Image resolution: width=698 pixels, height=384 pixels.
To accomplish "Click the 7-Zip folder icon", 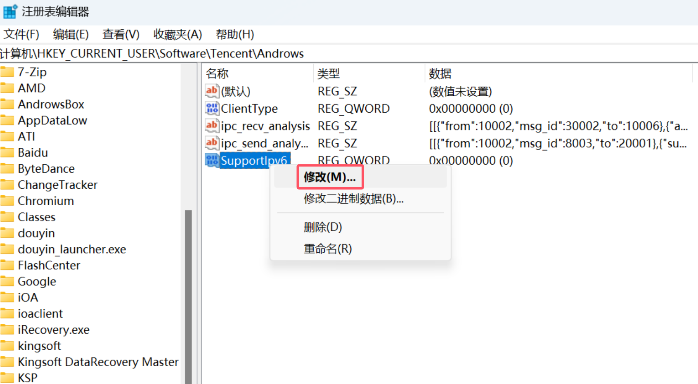I will coord(7,72).
